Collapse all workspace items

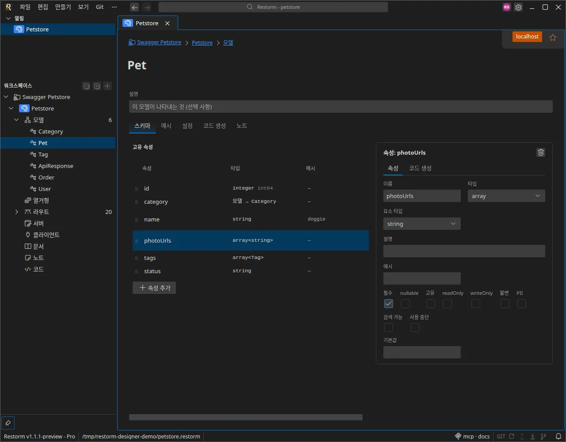86,86
